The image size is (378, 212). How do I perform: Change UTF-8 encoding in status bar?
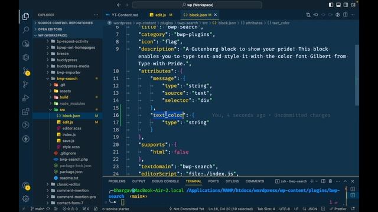coord(285,209)
